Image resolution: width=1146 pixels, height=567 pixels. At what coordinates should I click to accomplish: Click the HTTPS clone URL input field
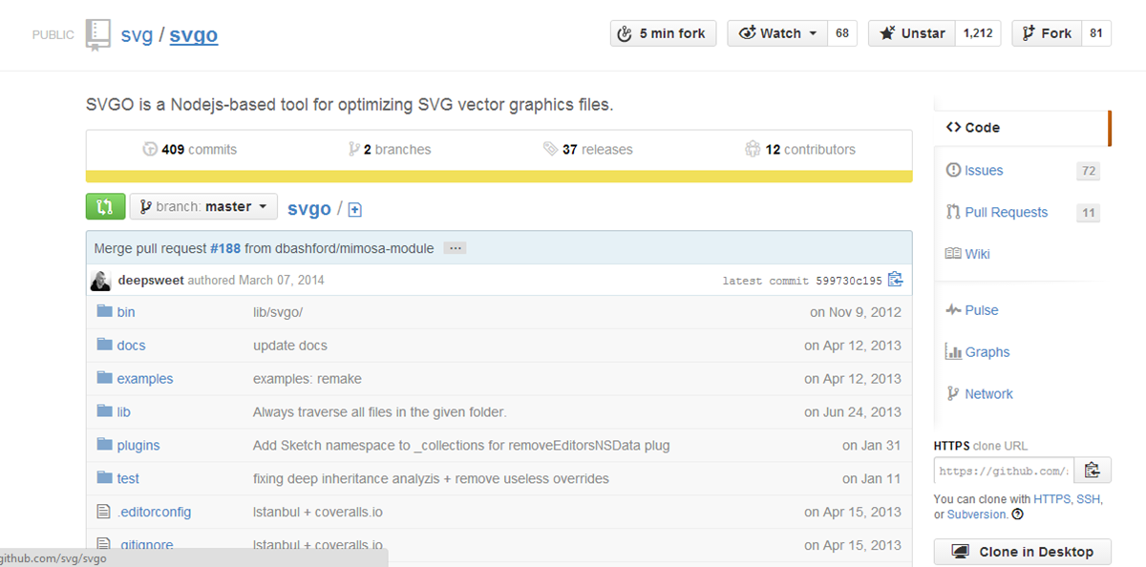(x=1004, y=471)
